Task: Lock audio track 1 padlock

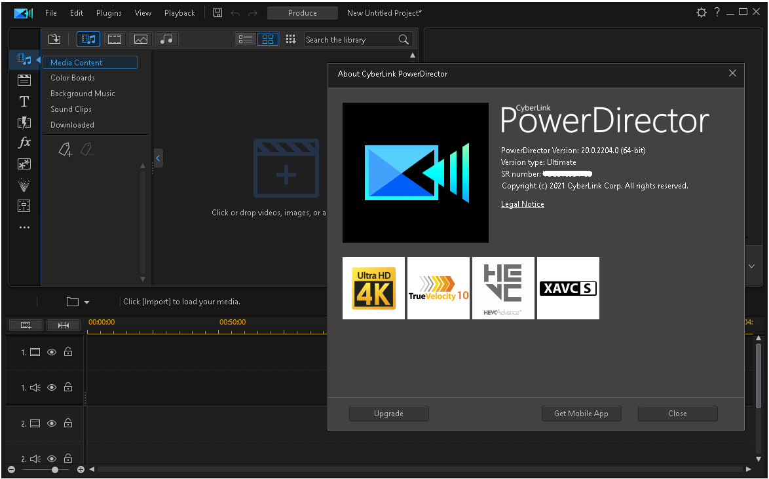Action: pos(68,387)
